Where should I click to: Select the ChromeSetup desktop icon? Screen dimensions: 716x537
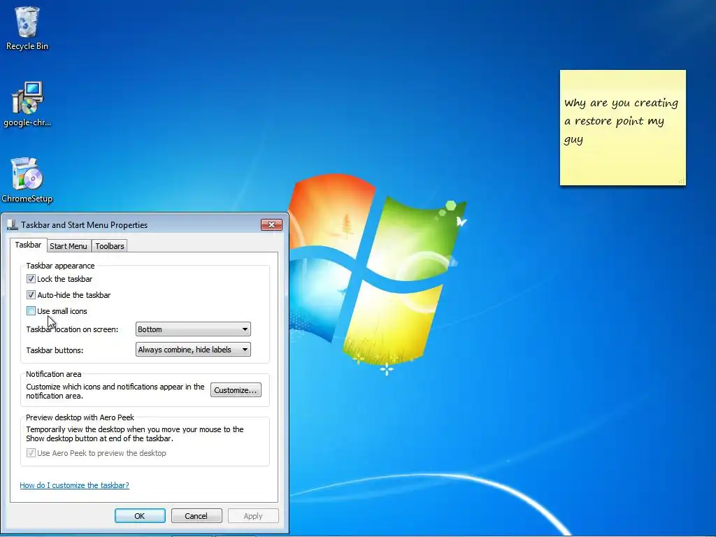click(27, 180)
